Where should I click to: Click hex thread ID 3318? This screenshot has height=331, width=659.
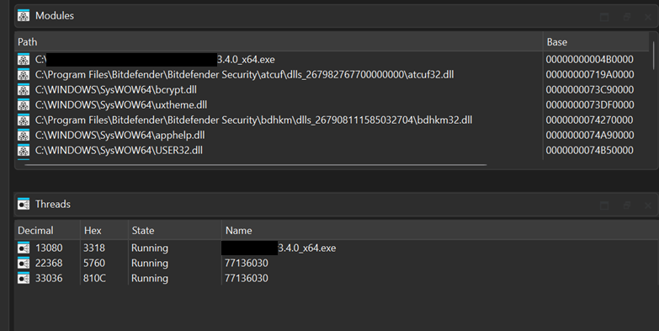coord(94,248)
